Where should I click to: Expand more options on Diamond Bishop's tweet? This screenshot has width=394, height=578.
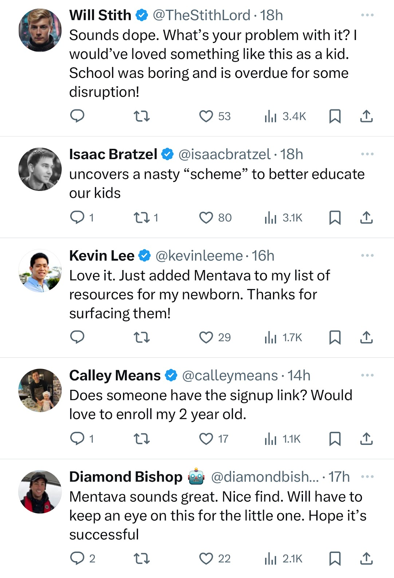[x=367, y=477]
